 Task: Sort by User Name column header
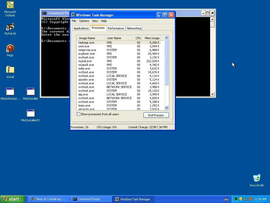(119, 38)
